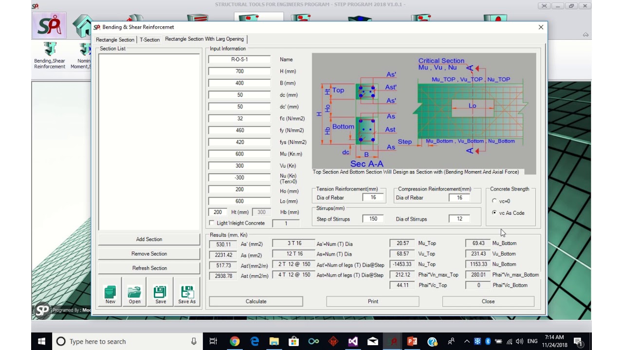The width and height of the screenshot is (623, 350).
Task: Select vc=0 concrete strength option
Action: pos(495,201)
